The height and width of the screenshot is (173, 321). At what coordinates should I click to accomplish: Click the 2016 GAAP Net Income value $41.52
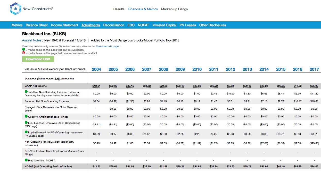click(x=298, y=86)
